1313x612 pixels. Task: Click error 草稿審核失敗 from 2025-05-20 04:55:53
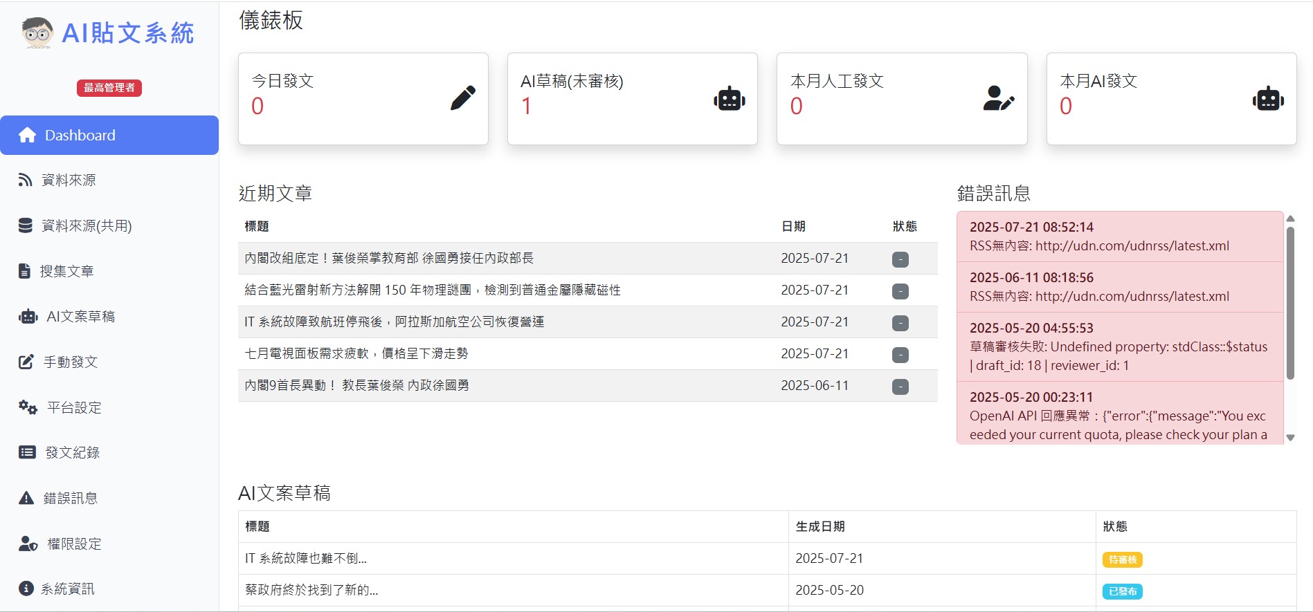click(1120, 346)
